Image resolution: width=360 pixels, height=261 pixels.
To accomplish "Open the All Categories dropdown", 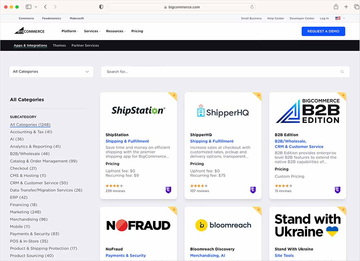I will coord(51,72).
